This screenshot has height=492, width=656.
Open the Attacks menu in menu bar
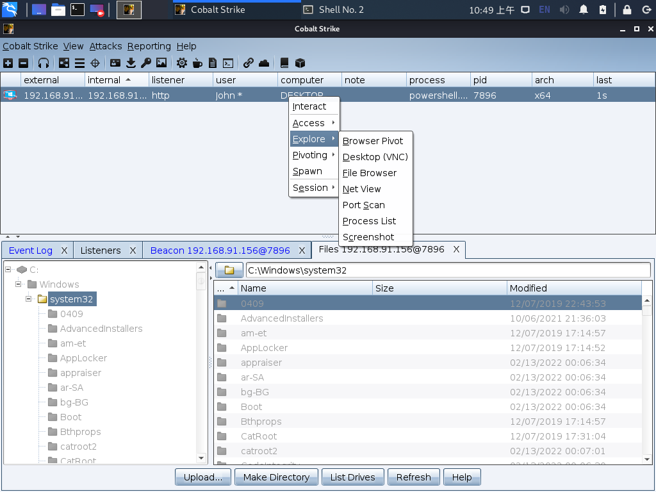[106, 46]
